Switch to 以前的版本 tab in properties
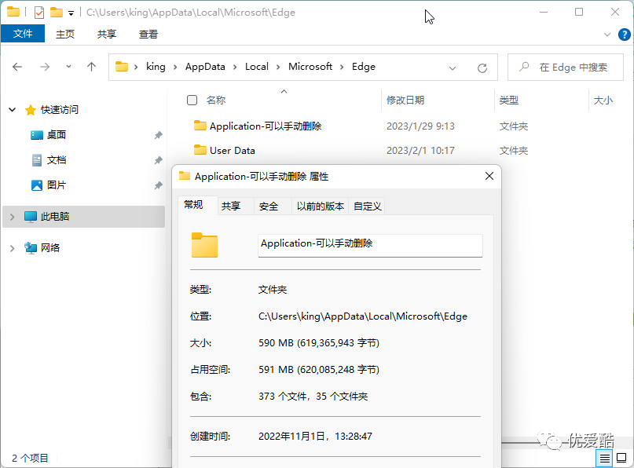Image resolution: width=634 pixels, height=468 pixels. point(321,206)
